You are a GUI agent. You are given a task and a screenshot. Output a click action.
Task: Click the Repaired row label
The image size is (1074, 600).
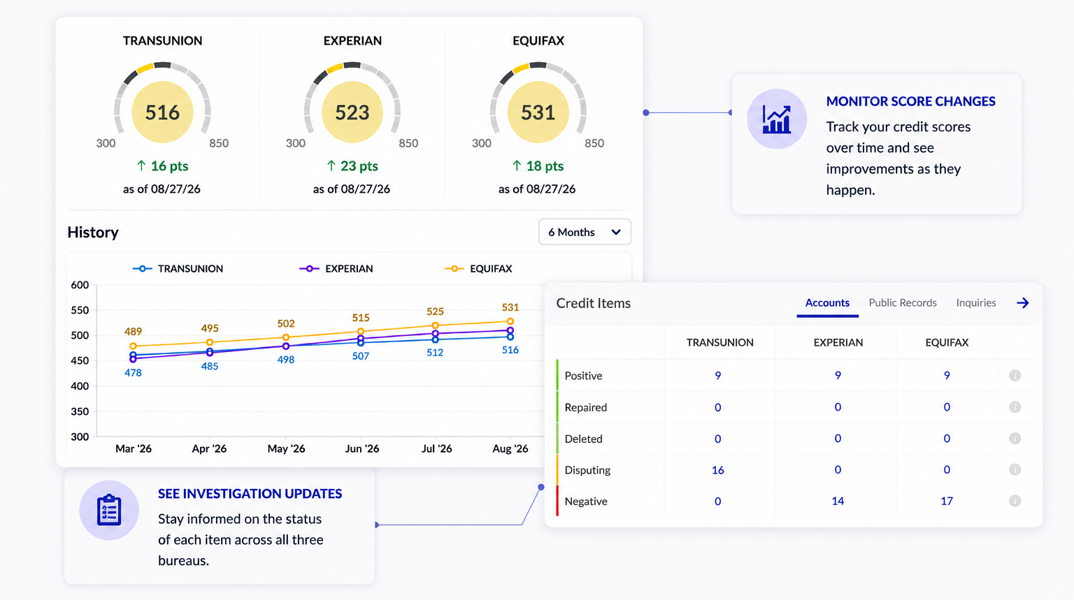[585, 407]
